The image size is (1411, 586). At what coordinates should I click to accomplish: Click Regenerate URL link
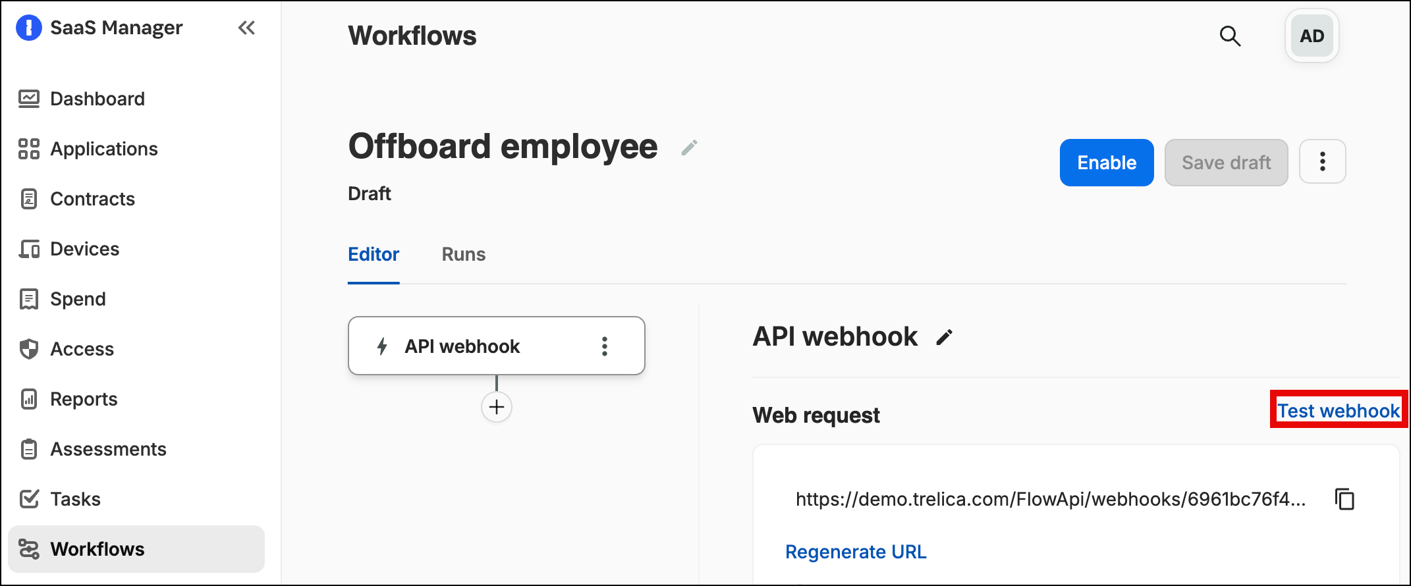[856, 552]
